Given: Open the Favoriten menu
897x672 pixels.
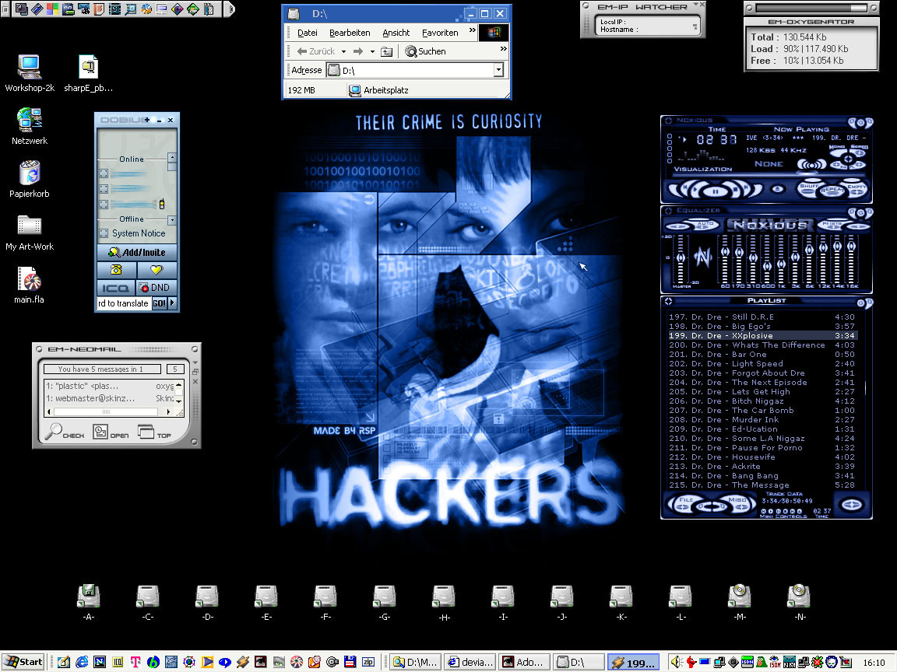Looking at the screenshot, I should coord(440,33).
